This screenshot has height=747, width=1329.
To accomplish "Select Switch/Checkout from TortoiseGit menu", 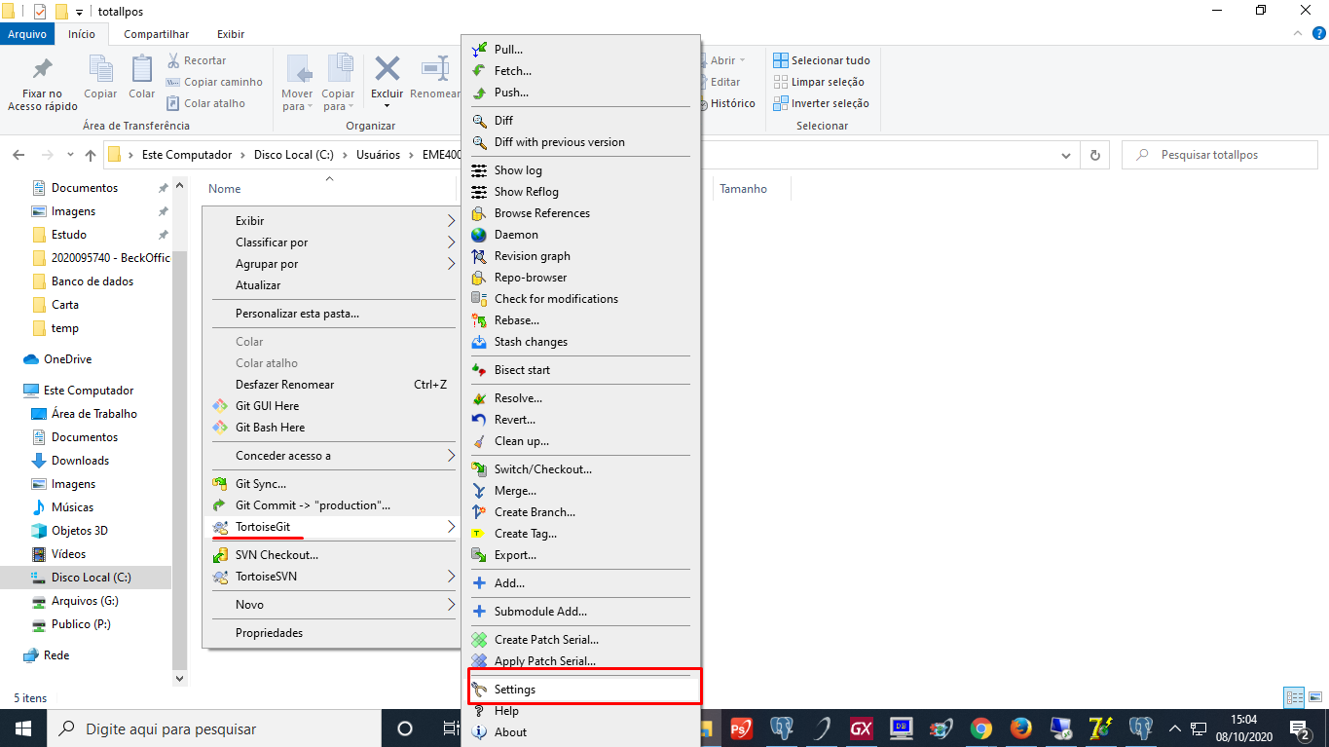I will (x=543, y=469).
